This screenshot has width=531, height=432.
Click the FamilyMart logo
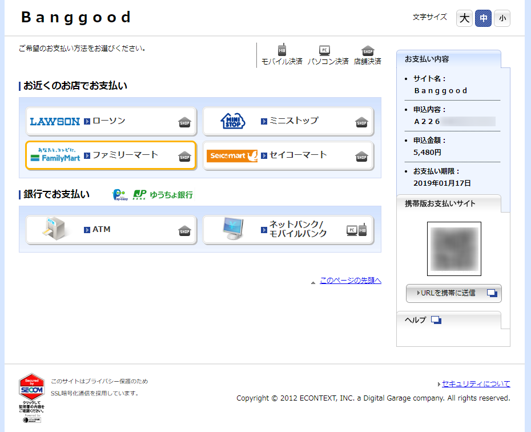pyautogui.click(x=55, y=155)
